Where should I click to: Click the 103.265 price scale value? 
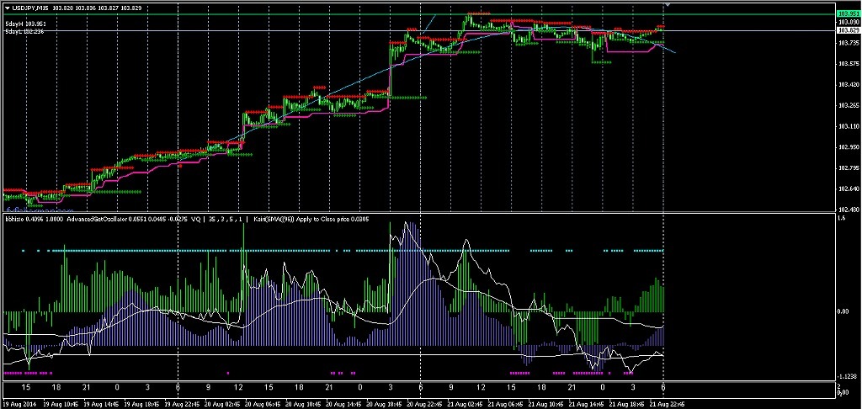(848, 106)
